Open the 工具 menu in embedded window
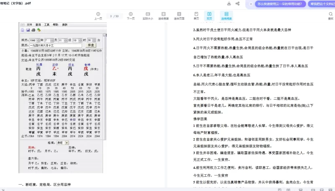 tap(47, 25)
